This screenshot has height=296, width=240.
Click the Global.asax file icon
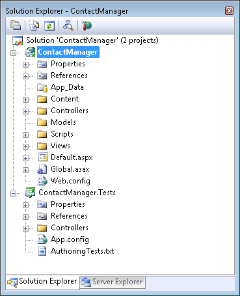[x=42, y=169]
